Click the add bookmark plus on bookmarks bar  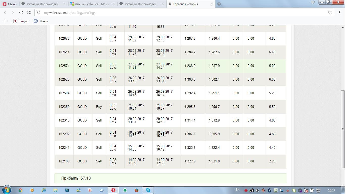[5, 21]
